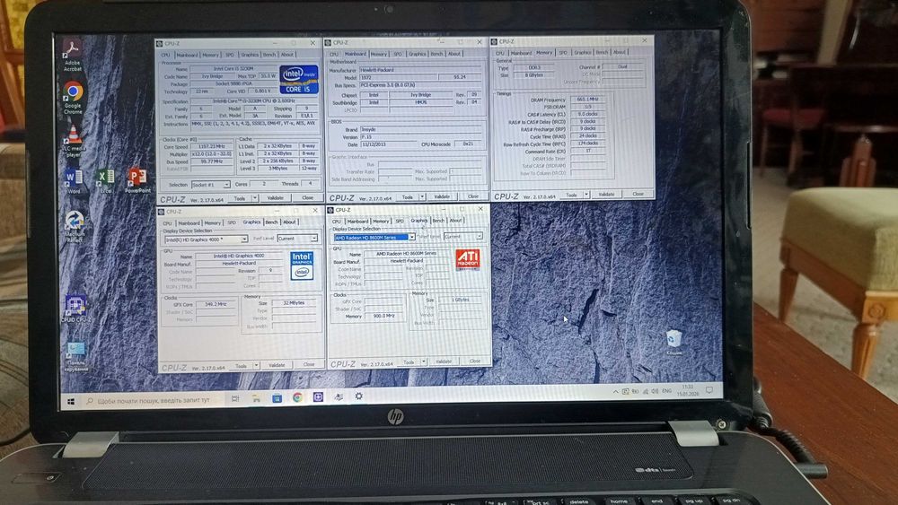898x505 pixels.
Task: Switch to Chrome in the taskbar
Action: pyautogui.click(x=297, y=397)
